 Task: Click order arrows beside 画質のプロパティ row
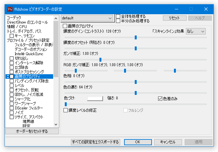click(x=8, y=76)
